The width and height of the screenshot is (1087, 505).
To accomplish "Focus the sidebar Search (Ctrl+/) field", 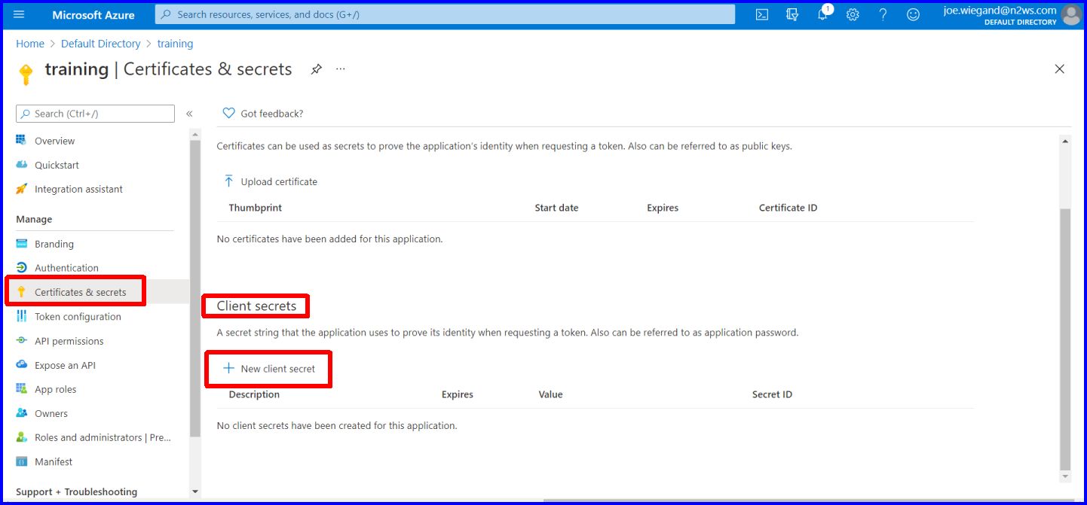I will coord(95,114).
